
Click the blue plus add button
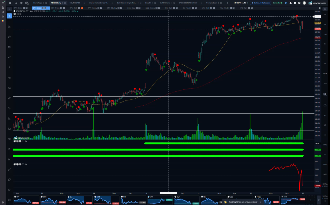[x=9, y=16]
